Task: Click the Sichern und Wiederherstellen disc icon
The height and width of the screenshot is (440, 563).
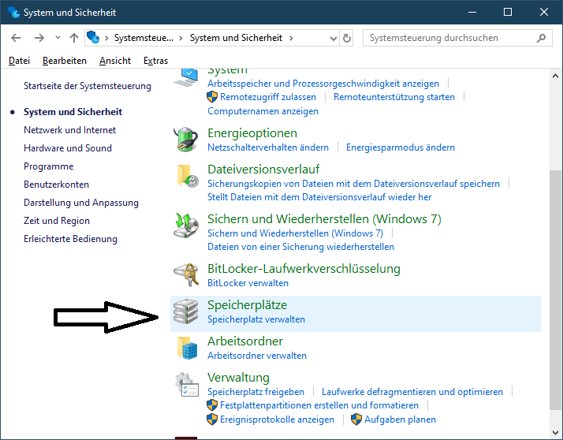Action: click(x=186, y=226)
